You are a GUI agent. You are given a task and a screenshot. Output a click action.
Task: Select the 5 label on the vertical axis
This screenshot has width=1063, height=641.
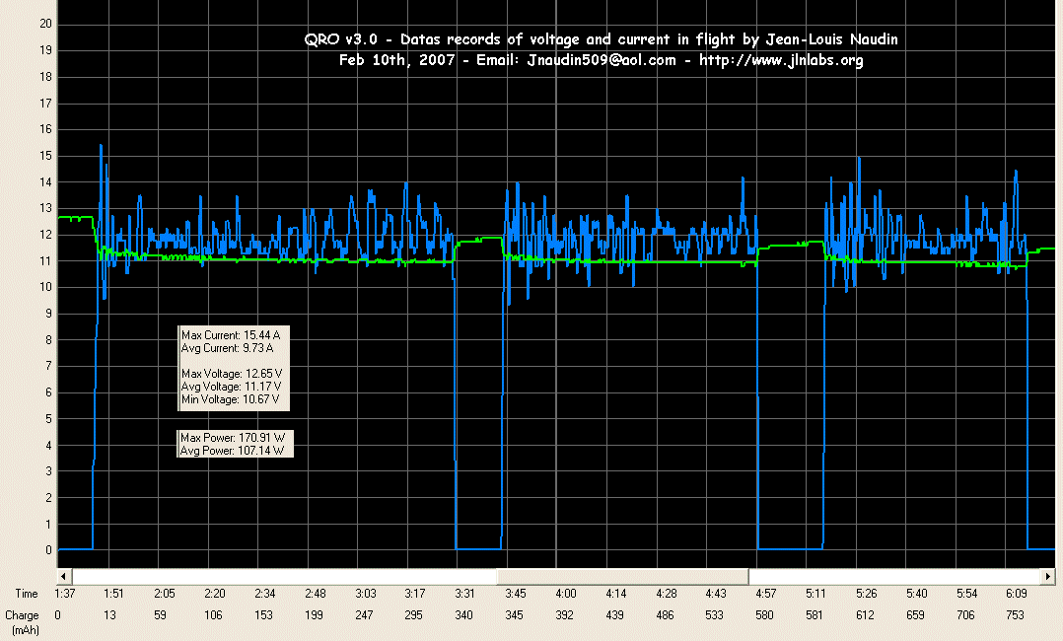pos(48,419)
